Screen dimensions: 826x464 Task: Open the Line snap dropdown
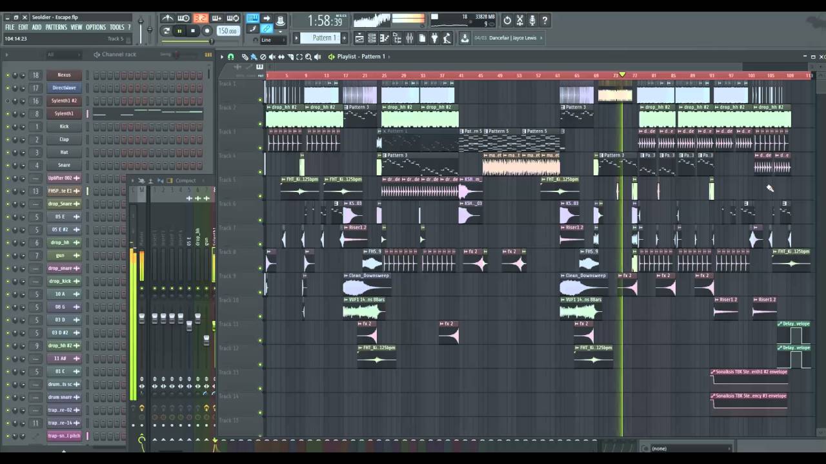274,40
